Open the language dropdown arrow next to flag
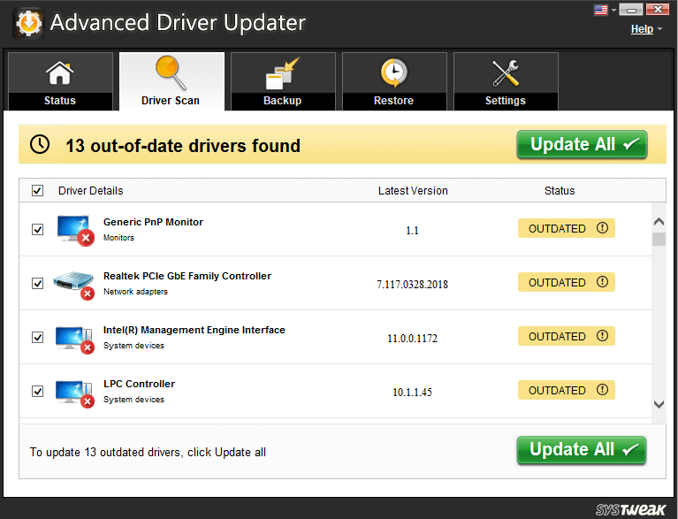 click(x=613, y=10)
